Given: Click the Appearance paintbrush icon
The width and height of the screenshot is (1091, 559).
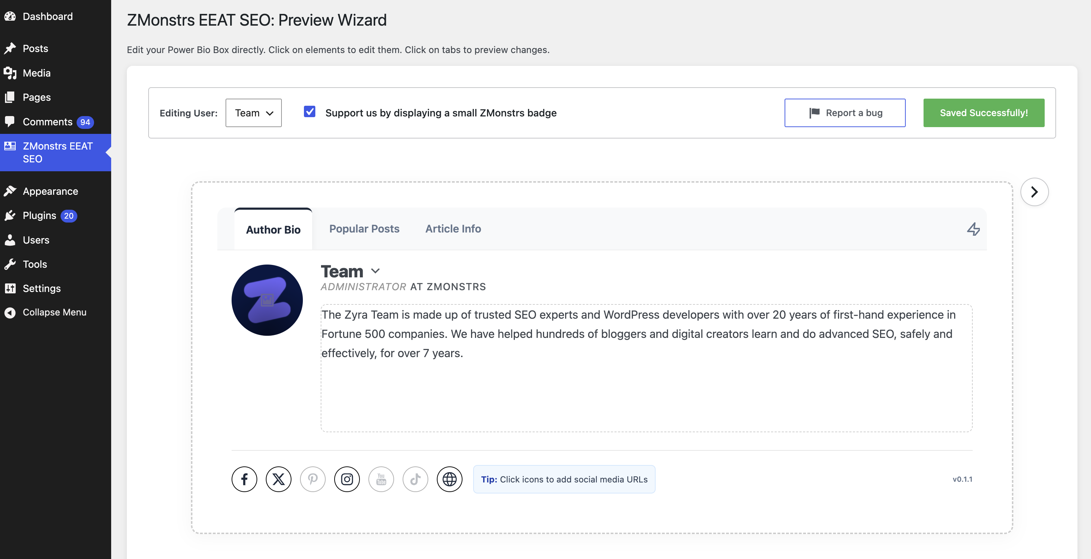Looking at the screenshot, I should 10,191.
